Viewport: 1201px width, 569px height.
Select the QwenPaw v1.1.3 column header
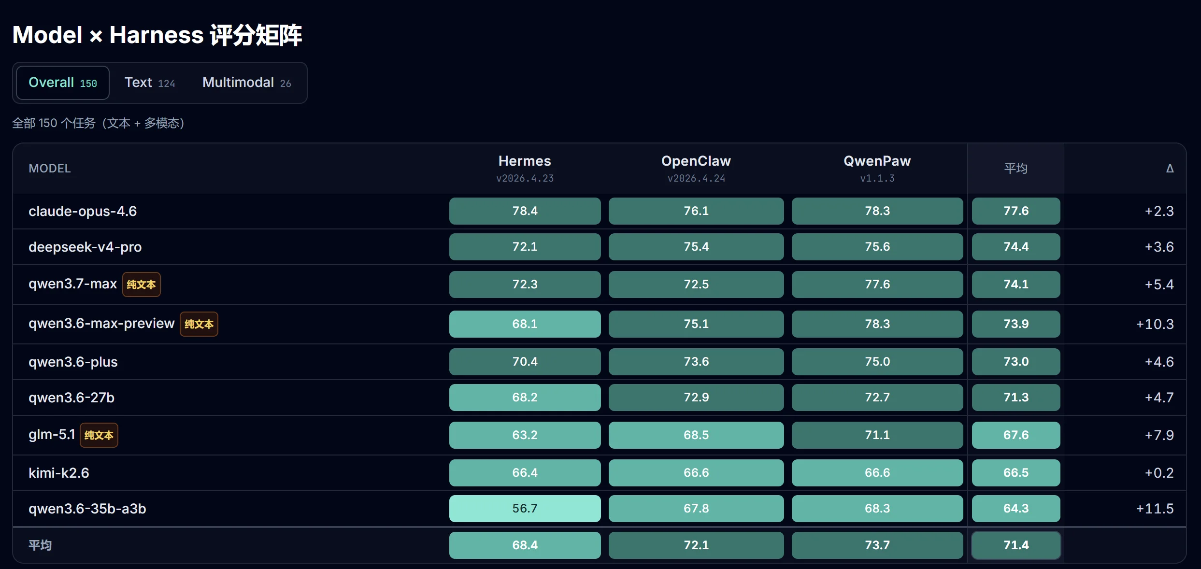[877, 169]
